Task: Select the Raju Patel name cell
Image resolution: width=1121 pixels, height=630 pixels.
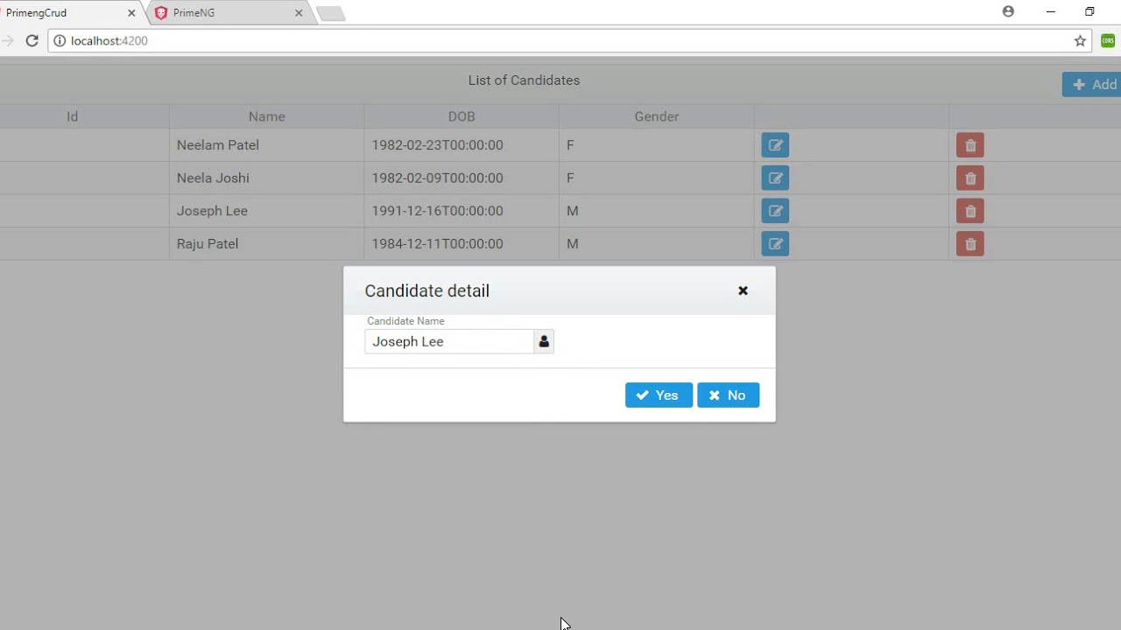Action: (x=267, y=244)
